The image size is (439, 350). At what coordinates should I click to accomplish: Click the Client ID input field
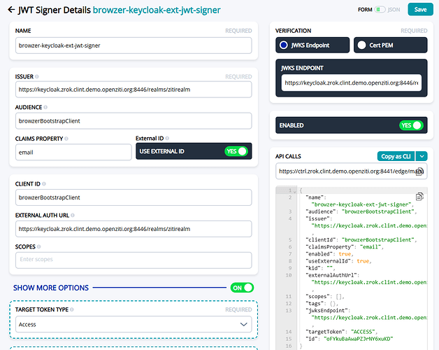point(134,197)
